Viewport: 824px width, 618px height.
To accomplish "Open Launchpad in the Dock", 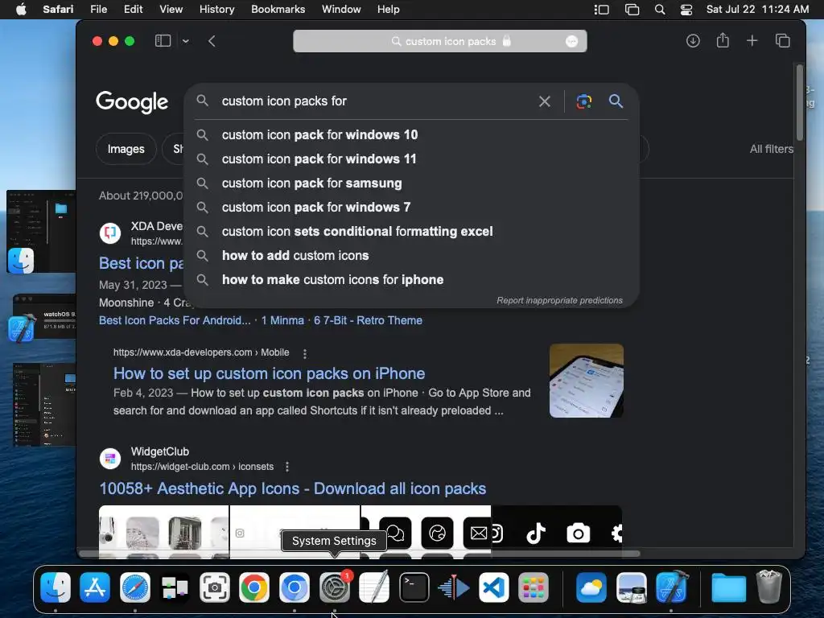I will 534,587.
